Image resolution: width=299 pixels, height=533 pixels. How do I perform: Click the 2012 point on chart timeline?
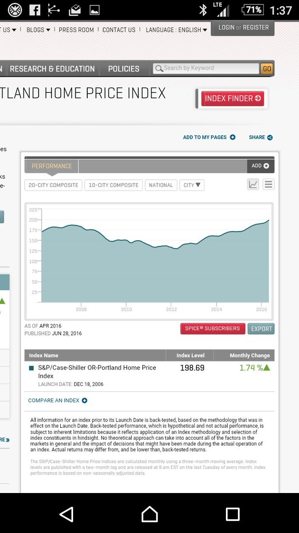pos(171,310)
